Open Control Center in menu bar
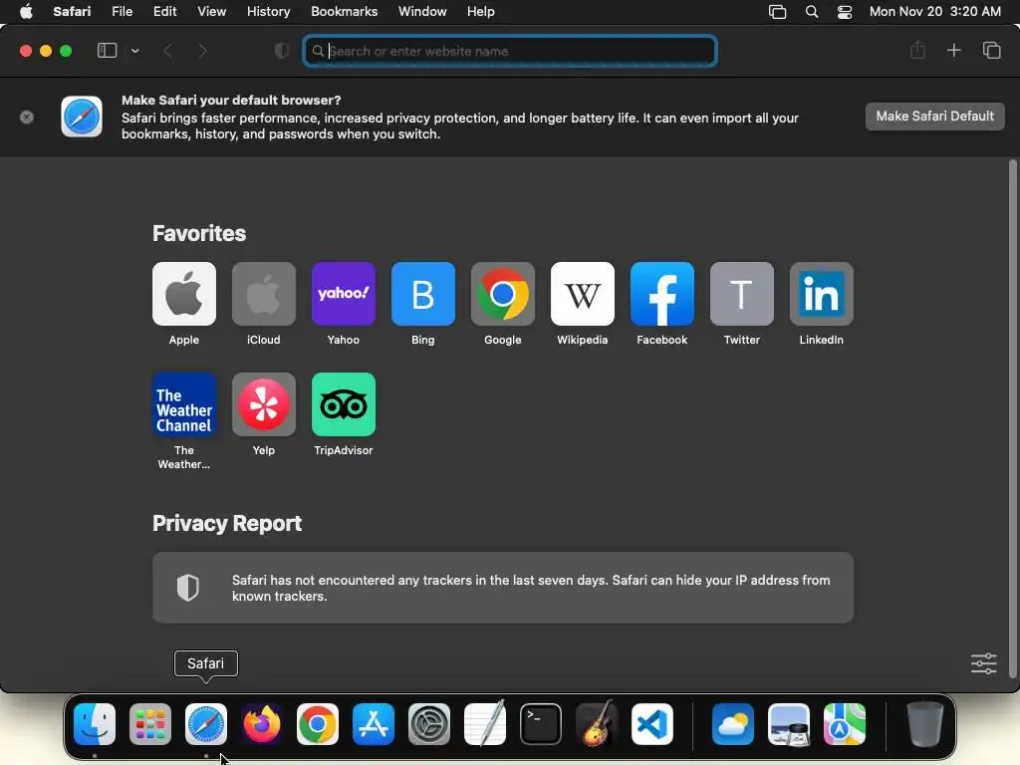The image size is (1020, 765). coord(845,12)
